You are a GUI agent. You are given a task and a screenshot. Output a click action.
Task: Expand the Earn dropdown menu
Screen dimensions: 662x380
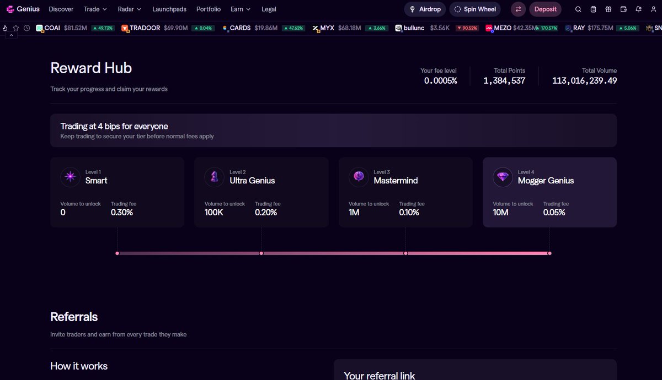pyautogui.click(x=241, y=9)
